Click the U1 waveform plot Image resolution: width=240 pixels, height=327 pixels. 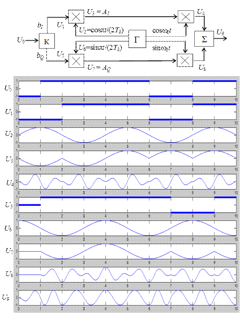point(128,112)
